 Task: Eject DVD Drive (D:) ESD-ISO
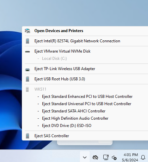[67, 126]
